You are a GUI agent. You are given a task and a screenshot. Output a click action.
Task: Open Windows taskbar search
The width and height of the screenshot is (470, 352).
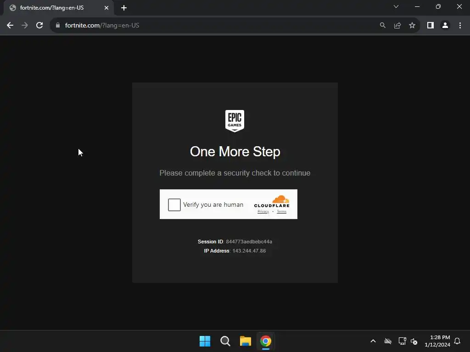[225, 341]
